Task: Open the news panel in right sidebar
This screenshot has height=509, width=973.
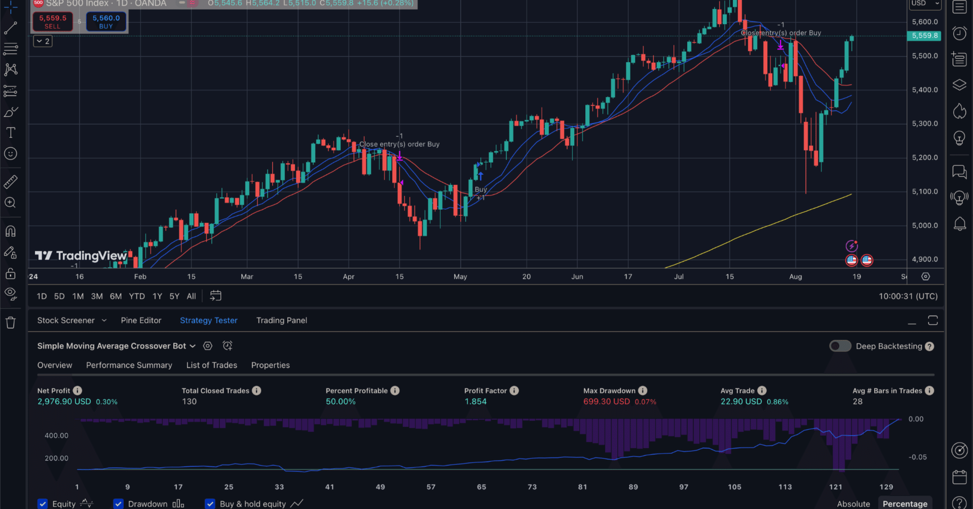Action: click(x=959, y=59)
